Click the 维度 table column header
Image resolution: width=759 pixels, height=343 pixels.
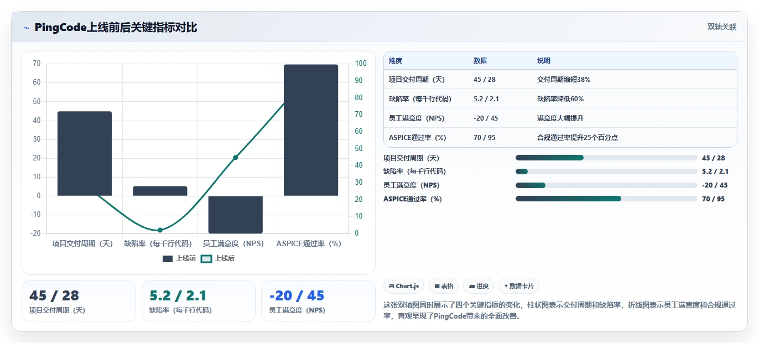click(x=396, y=61)
